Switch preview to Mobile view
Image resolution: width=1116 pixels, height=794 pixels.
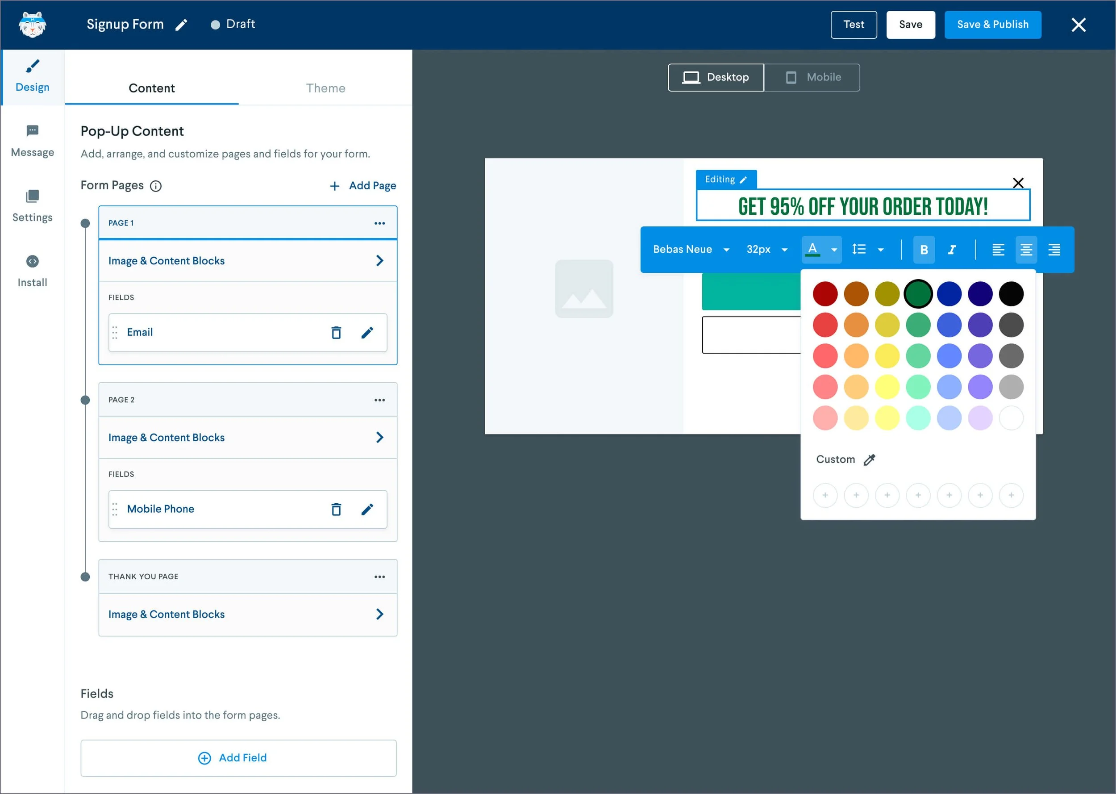coord(812,77)
